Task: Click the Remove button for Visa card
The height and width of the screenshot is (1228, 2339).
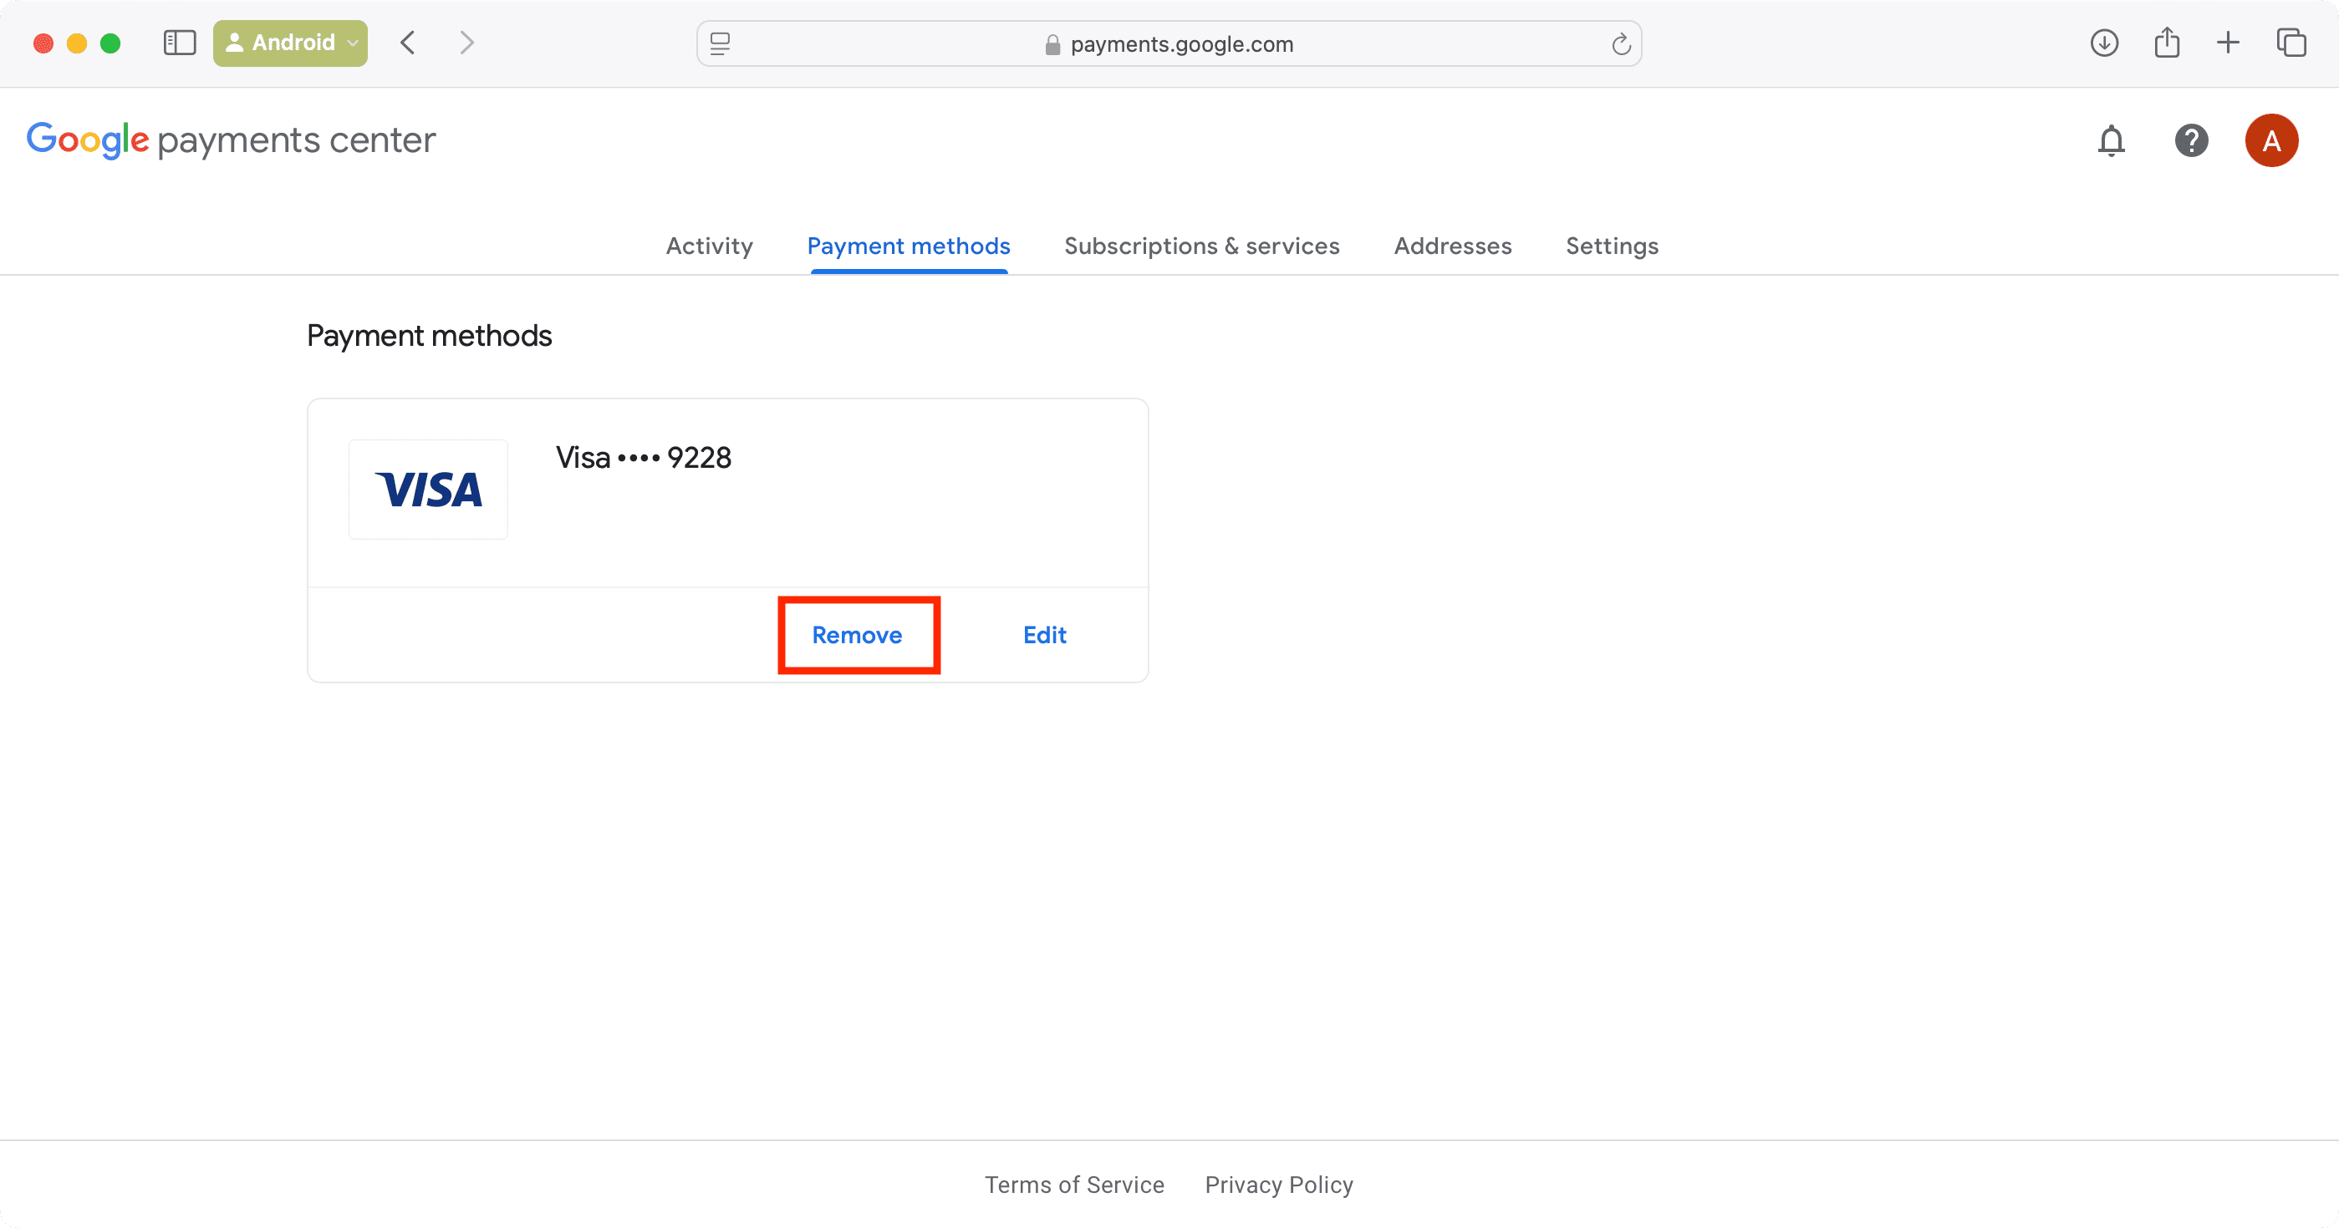Action: click(857, 634)
